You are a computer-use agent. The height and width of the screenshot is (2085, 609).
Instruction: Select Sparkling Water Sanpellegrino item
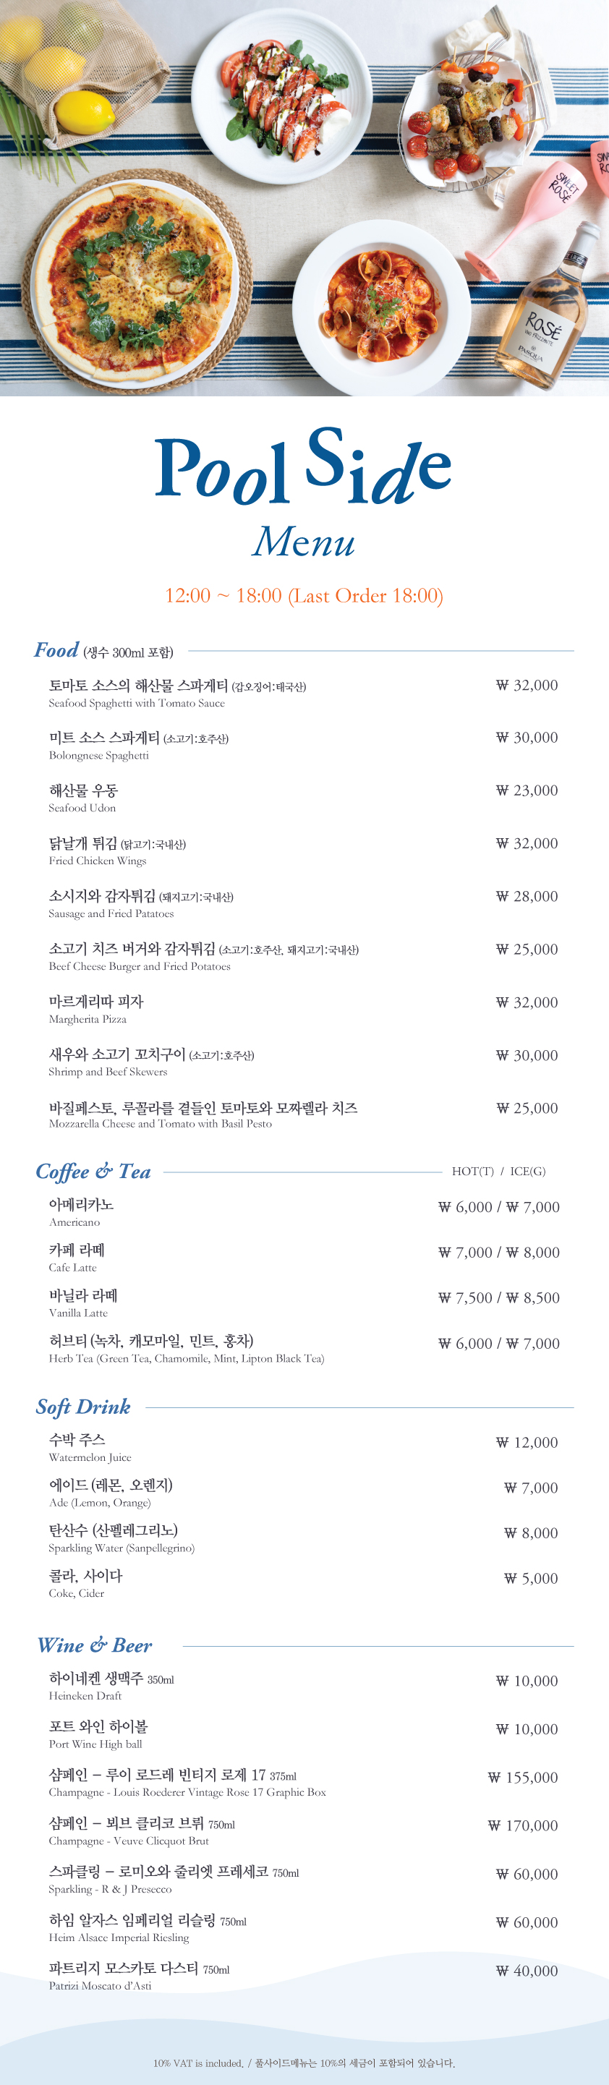[122, 1538]
